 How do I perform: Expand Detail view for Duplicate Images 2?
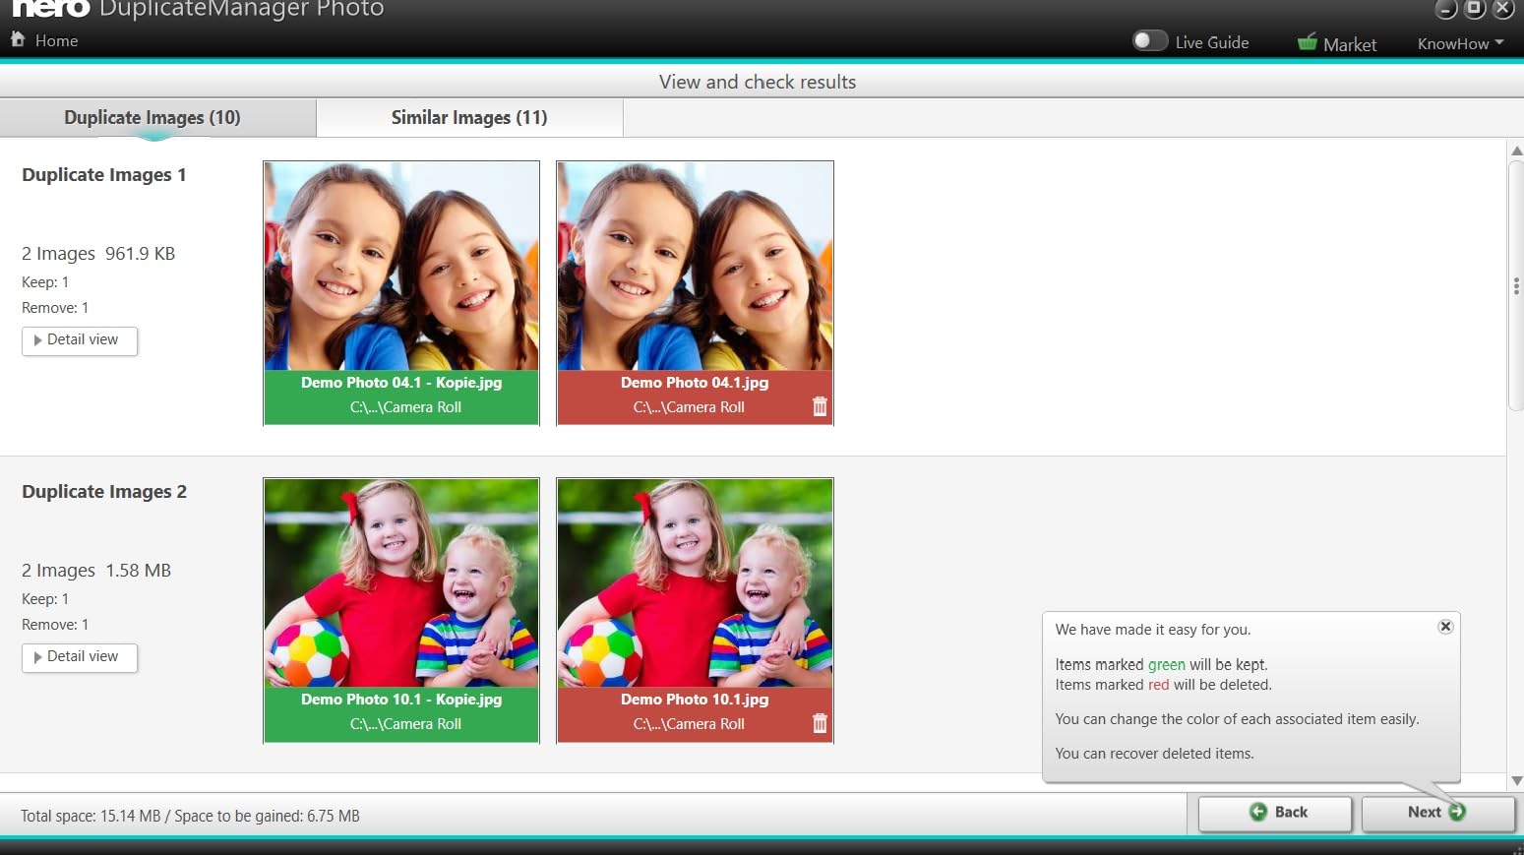[x=80, y=657]
